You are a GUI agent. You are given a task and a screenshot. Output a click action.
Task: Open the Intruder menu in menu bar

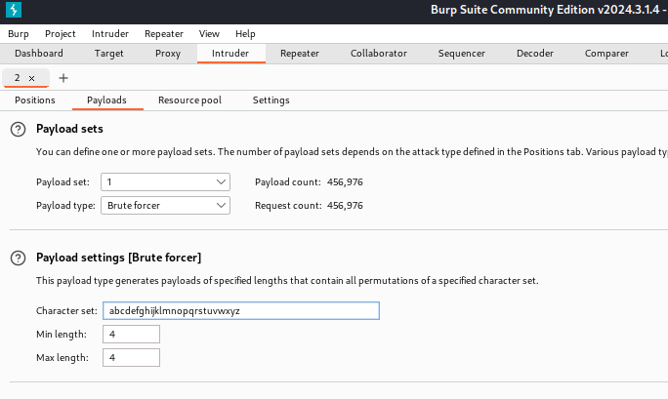click(110, 34)
